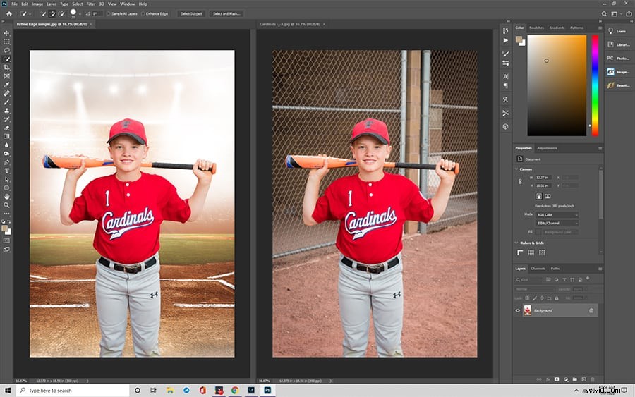Click the New selection brush mode

tap(43, 14)
